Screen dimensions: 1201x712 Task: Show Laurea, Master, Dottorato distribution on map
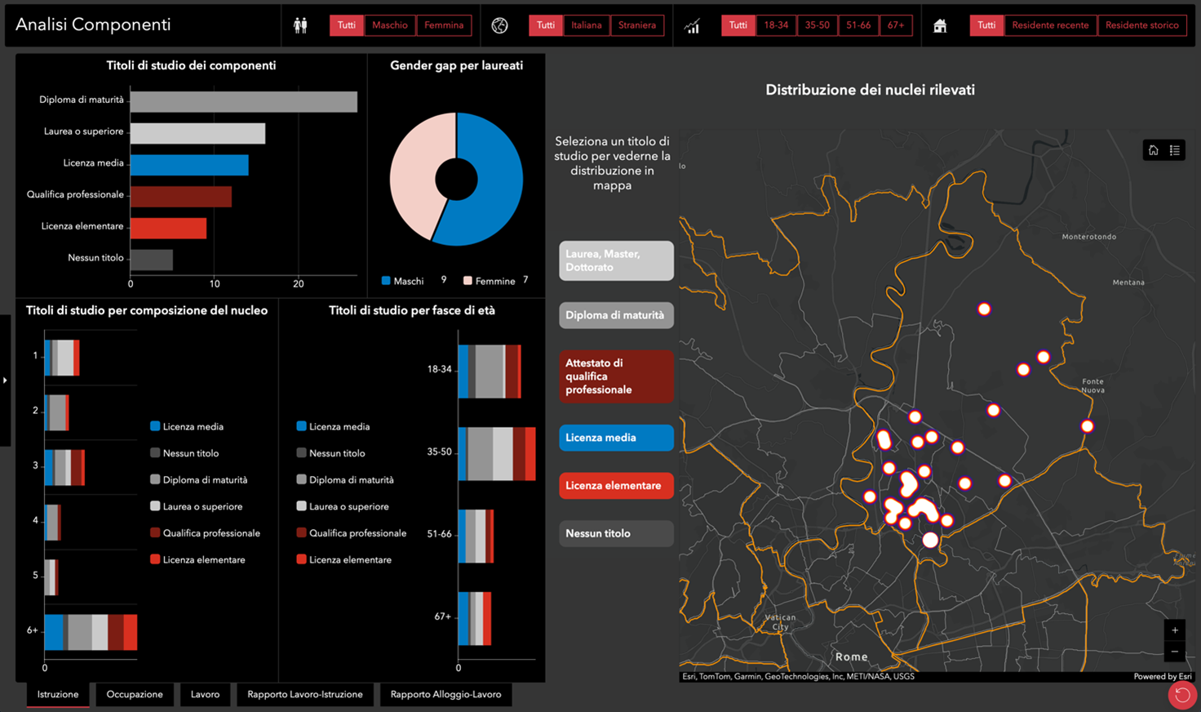click(616, 260)
